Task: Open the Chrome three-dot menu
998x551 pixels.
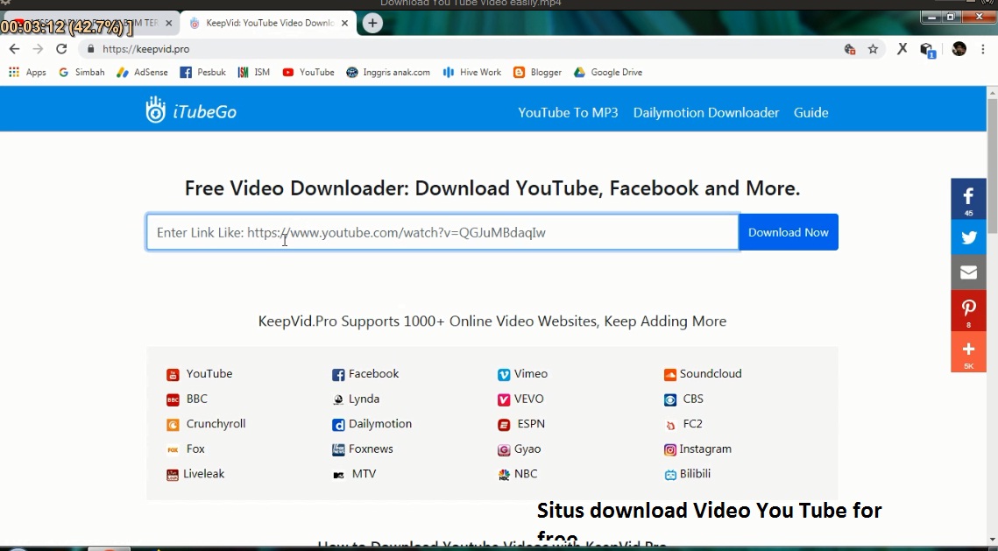Action: point(983,49)
